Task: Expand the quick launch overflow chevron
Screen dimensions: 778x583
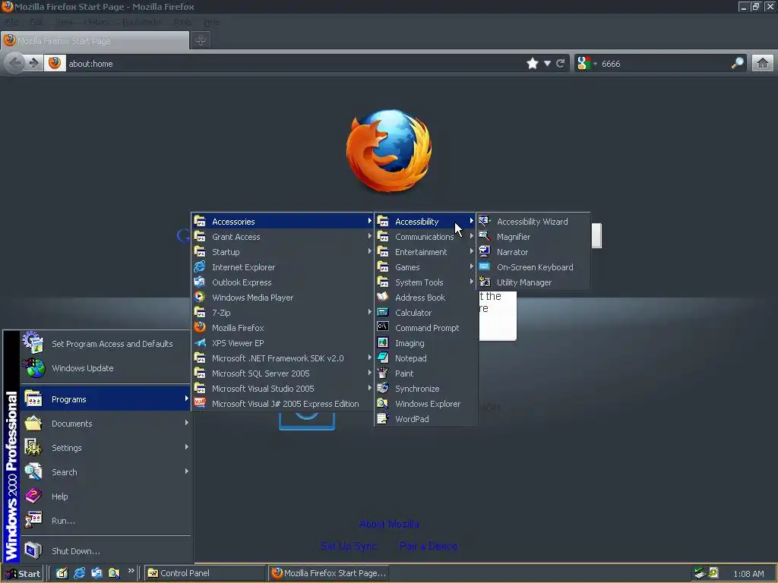Action: 131,571
